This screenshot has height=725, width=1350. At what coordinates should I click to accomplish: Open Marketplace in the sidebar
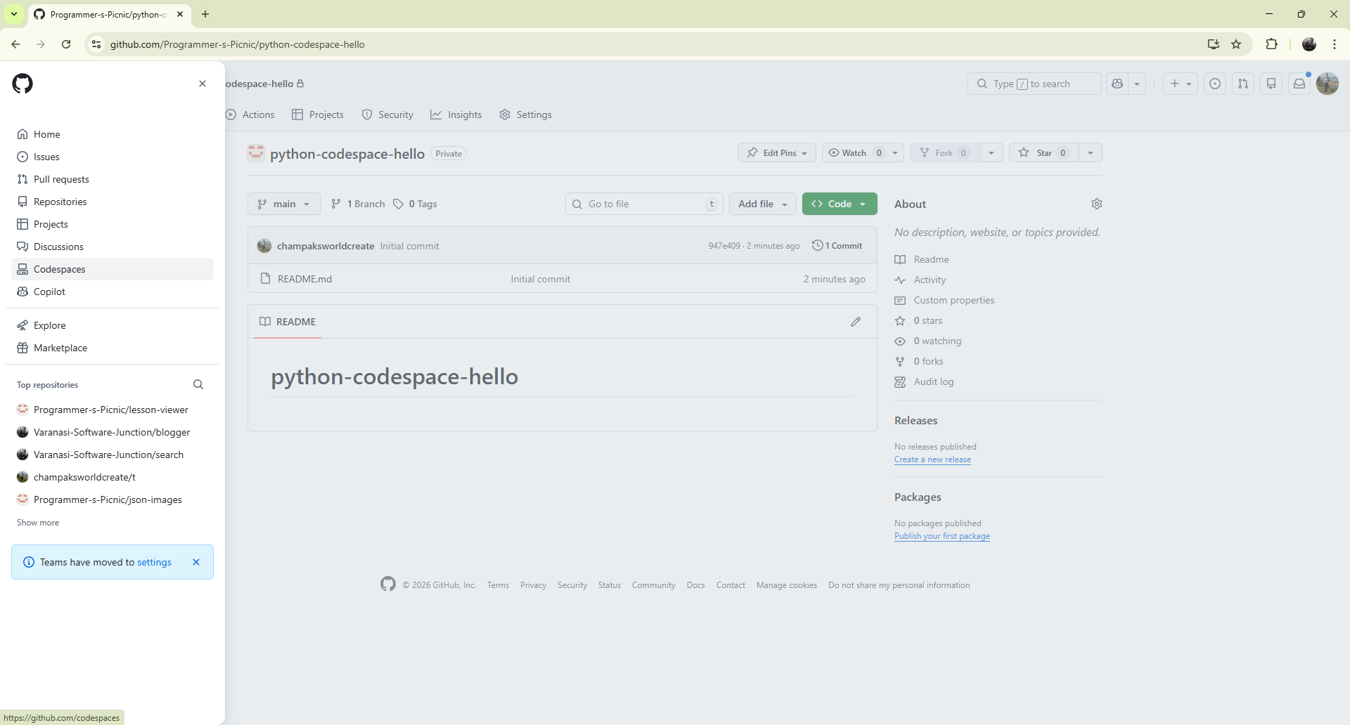coord(112,348)
